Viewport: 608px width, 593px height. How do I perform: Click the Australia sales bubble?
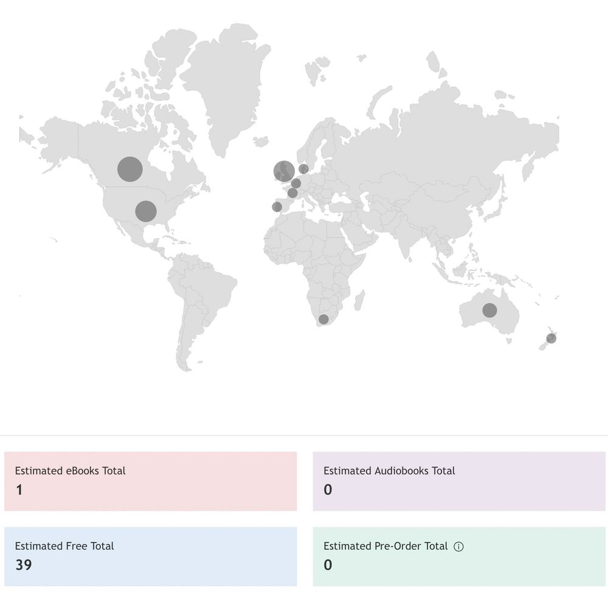tap(490, 310)
